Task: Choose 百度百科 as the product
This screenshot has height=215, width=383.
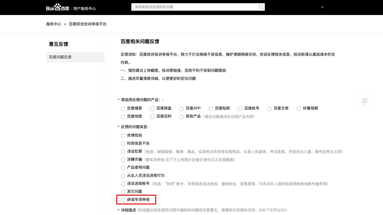Action: tap(152, 117)
